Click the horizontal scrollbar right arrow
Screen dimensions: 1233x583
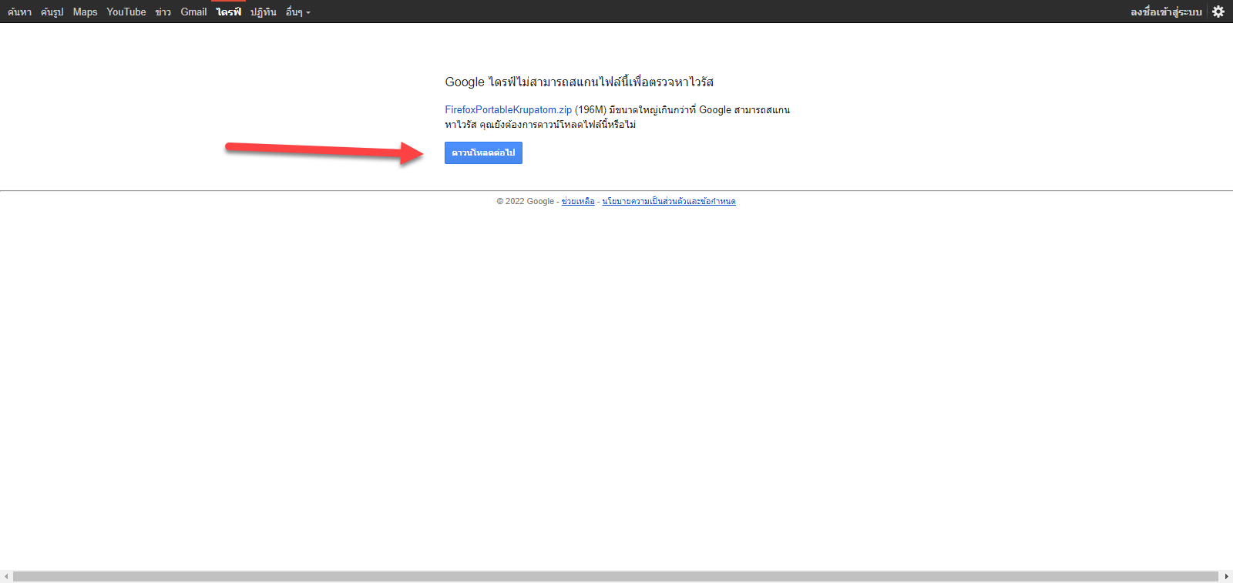[1226, 576]
